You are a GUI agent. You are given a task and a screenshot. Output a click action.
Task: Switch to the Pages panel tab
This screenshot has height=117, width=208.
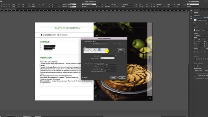pyautogui.click(x=202, y=10)
